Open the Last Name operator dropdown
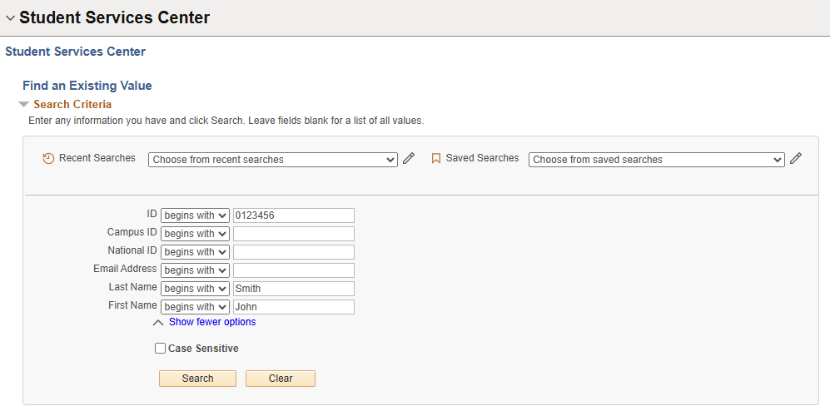The image size is (830, 411). 195,289
